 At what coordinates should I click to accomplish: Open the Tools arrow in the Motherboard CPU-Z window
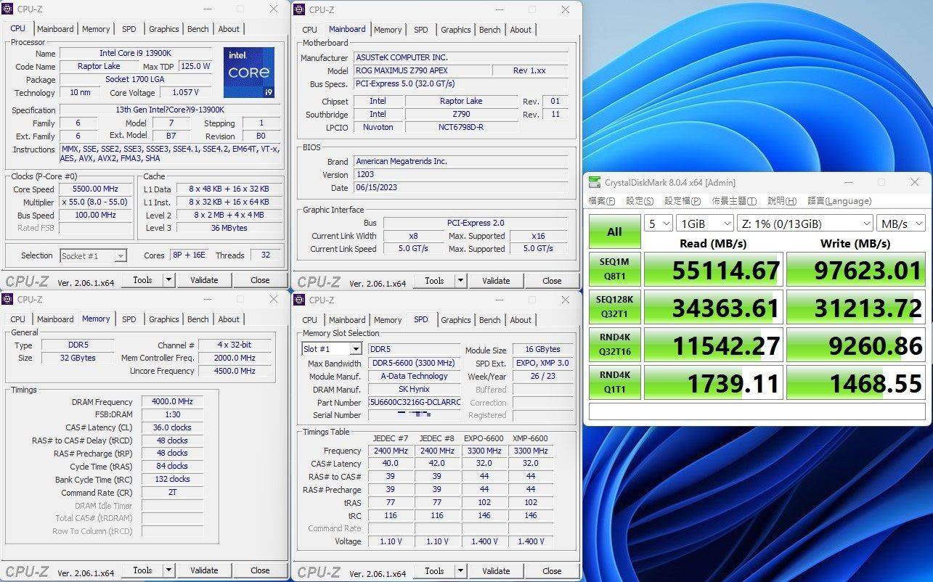click(461, 281)
